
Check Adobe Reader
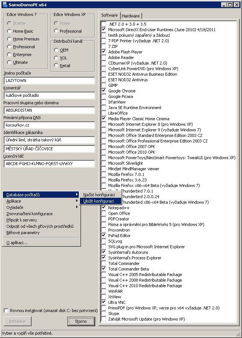[103, 58]
